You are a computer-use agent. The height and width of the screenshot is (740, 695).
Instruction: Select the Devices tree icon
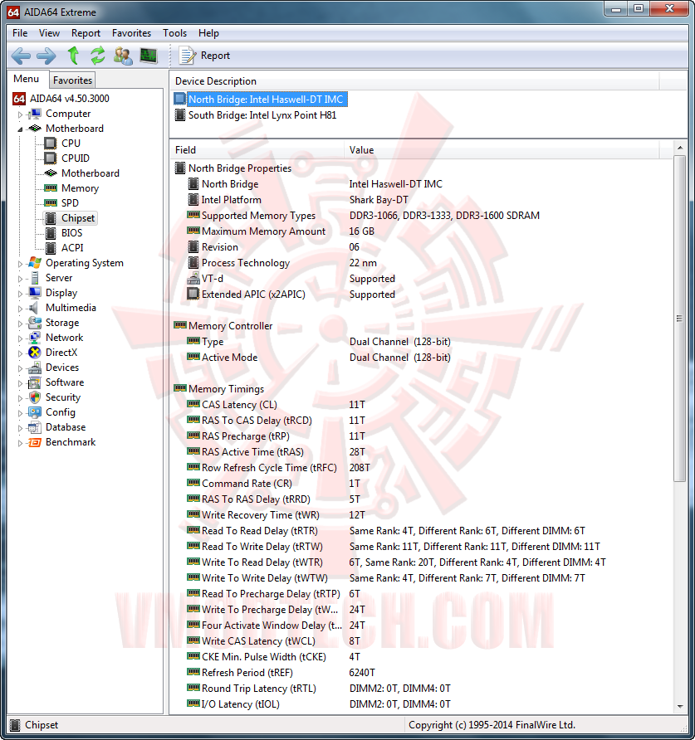[x=35, y=368]
